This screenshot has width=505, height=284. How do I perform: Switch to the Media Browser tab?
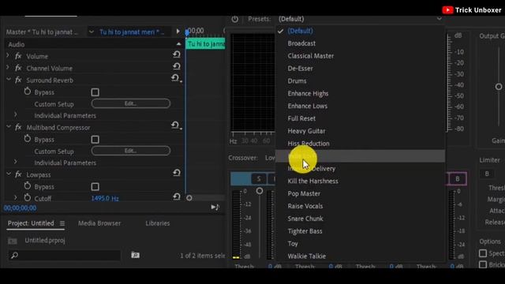point(99,223)
